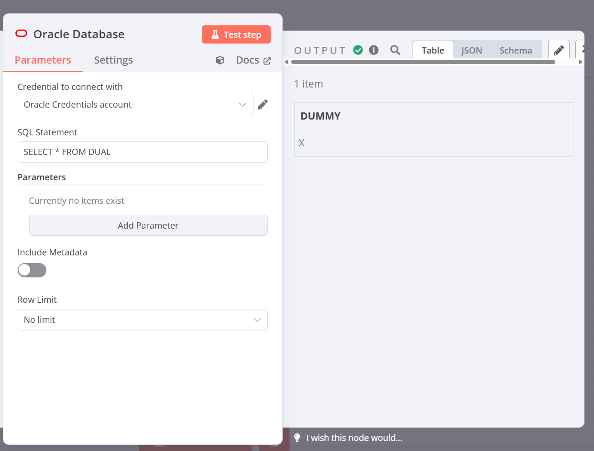The width and height of the screenshot is (594, 451).
Task: Click the pencil icon to edit the credential
Action: point(263,105)
